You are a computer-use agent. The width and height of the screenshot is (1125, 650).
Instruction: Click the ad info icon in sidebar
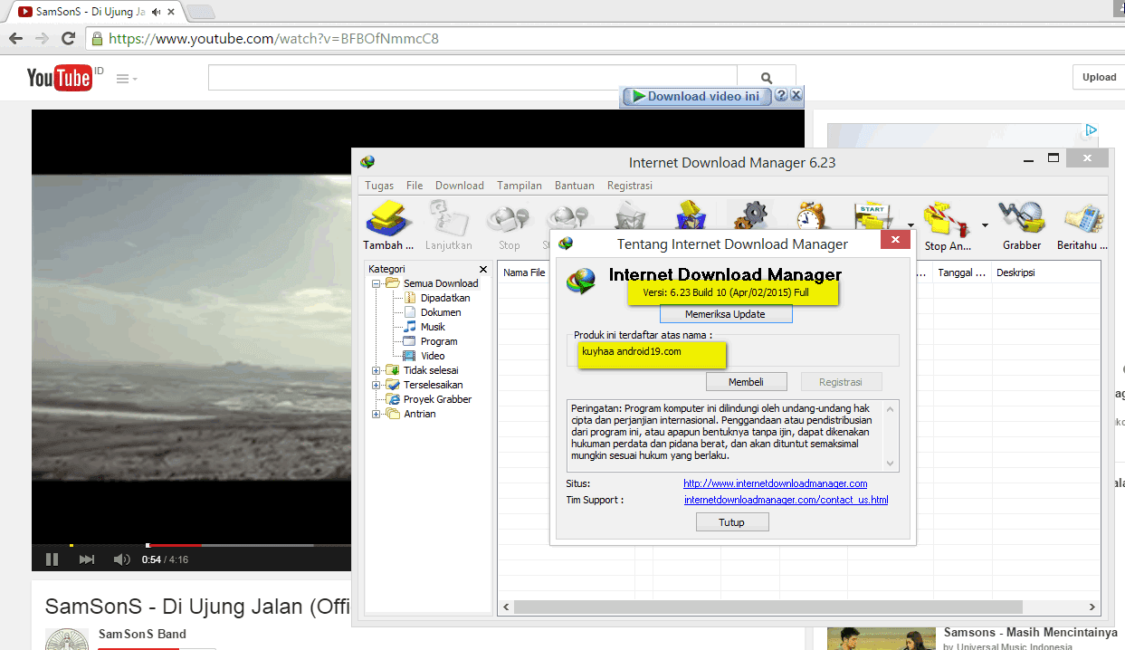(1092, 130)
